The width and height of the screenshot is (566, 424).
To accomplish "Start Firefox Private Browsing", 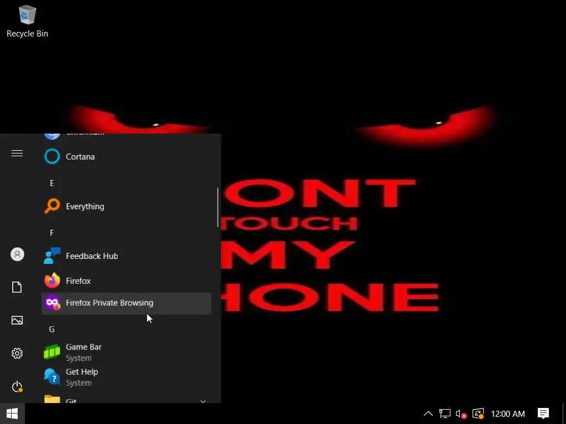I will click(x=127, y=303).
